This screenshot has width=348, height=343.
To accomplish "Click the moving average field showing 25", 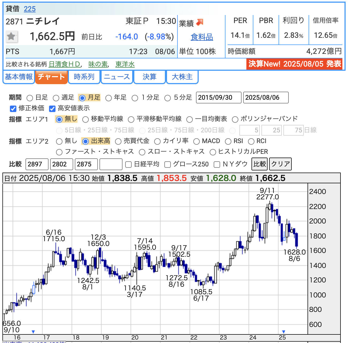I will pyautogui.click(x=272, y=130).
